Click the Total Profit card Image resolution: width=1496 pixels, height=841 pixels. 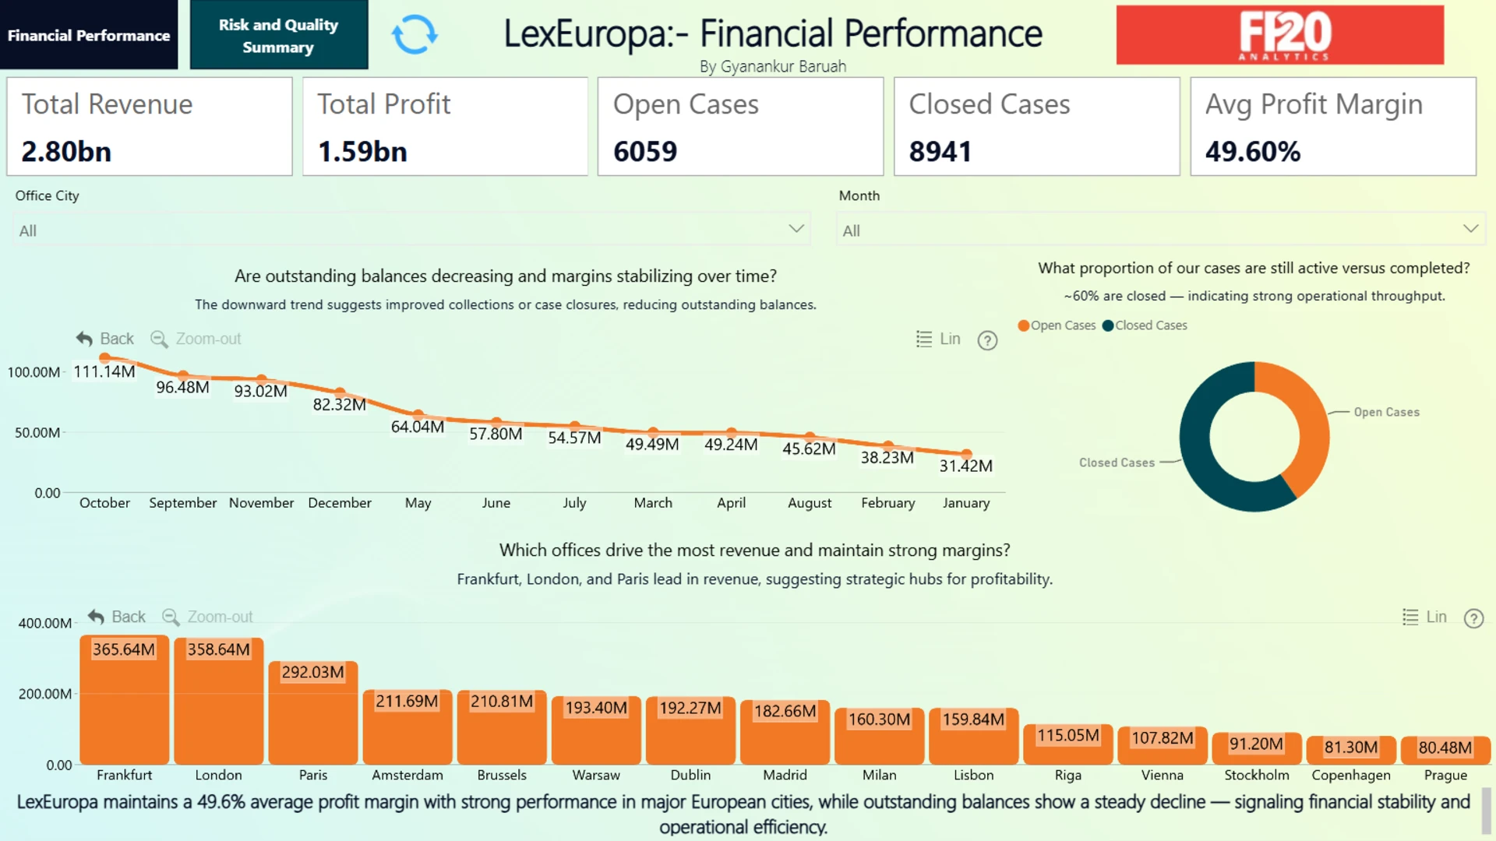point(445,126)
